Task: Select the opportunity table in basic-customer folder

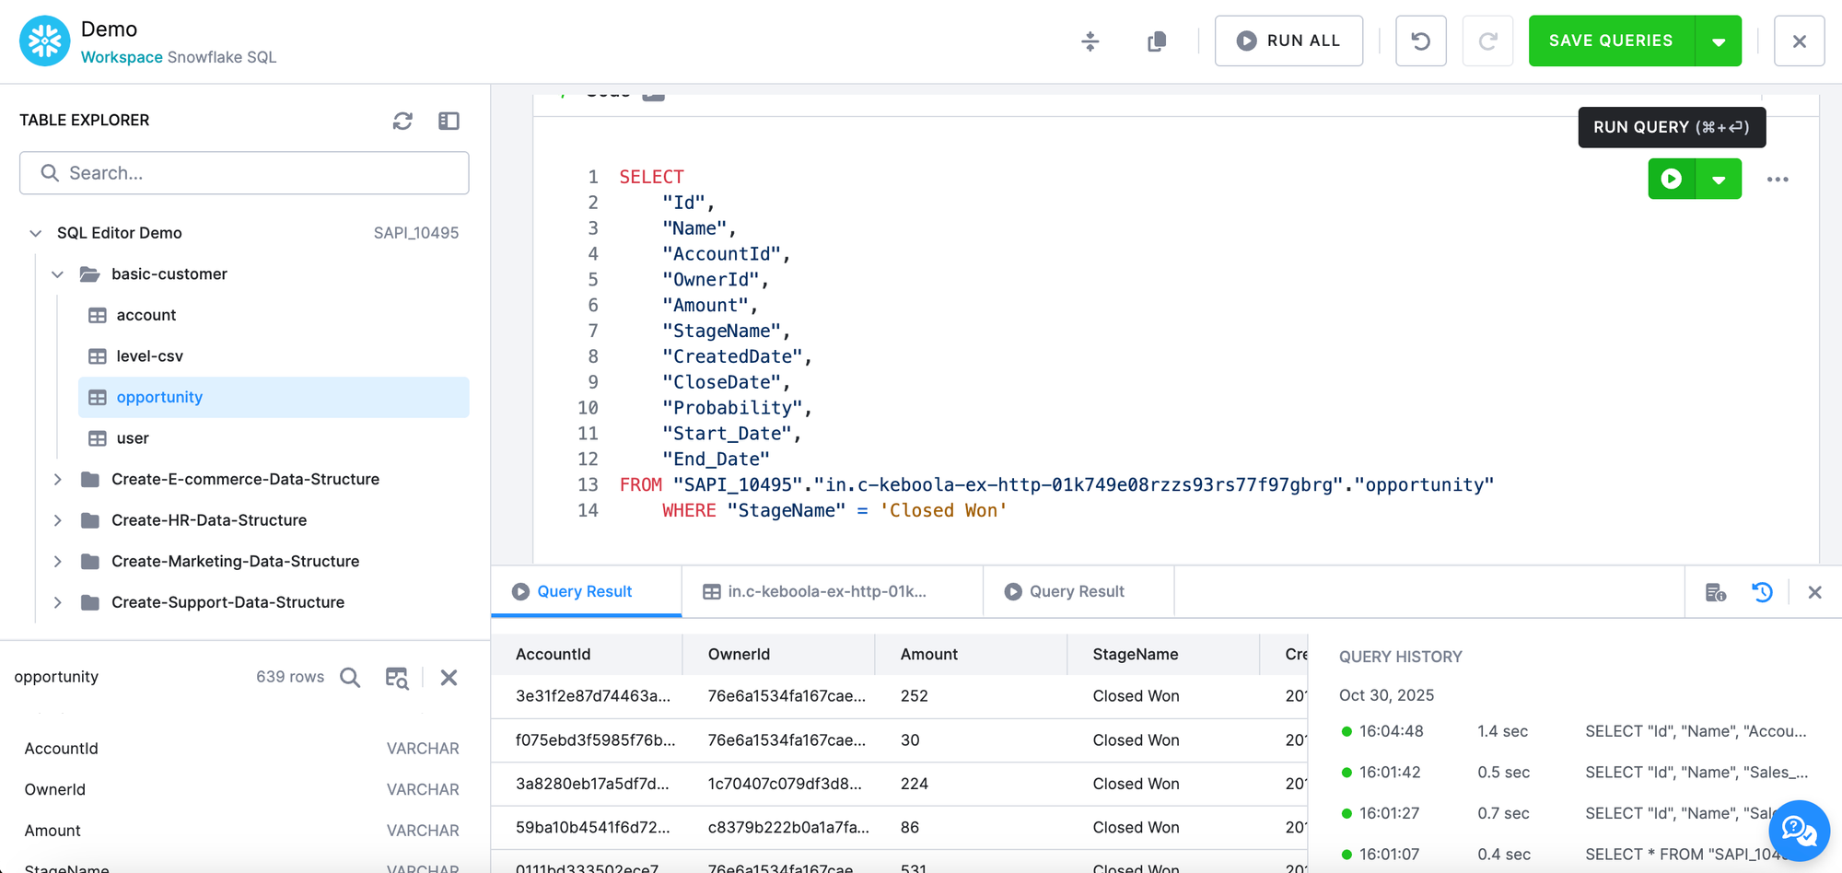Action: click(x=158, y=397)
